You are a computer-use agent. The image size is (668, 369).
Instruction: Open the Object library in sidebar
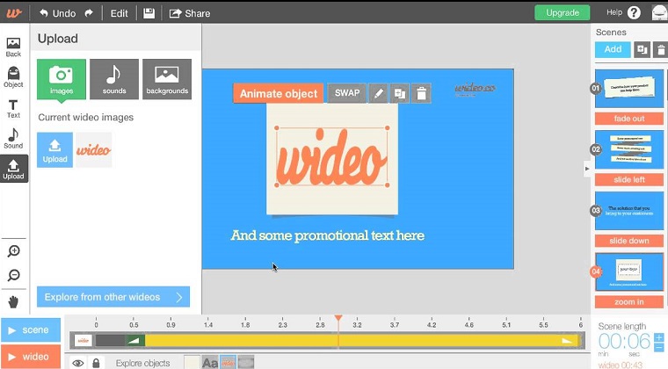13,77
